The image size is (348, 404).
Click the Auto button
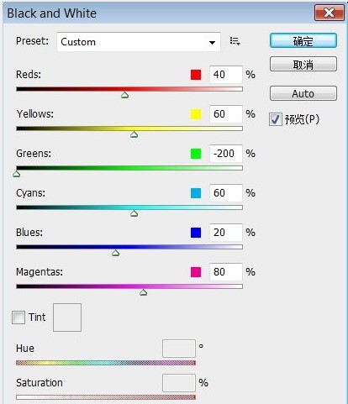pos(303,93)
